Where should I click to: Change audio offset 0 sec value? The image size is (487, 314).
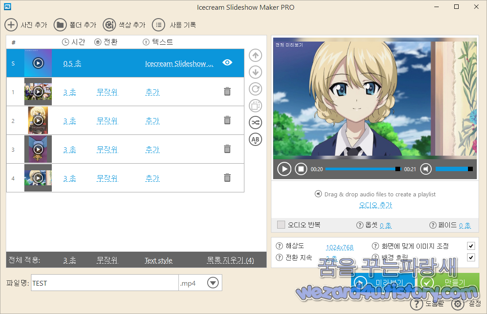386,226
